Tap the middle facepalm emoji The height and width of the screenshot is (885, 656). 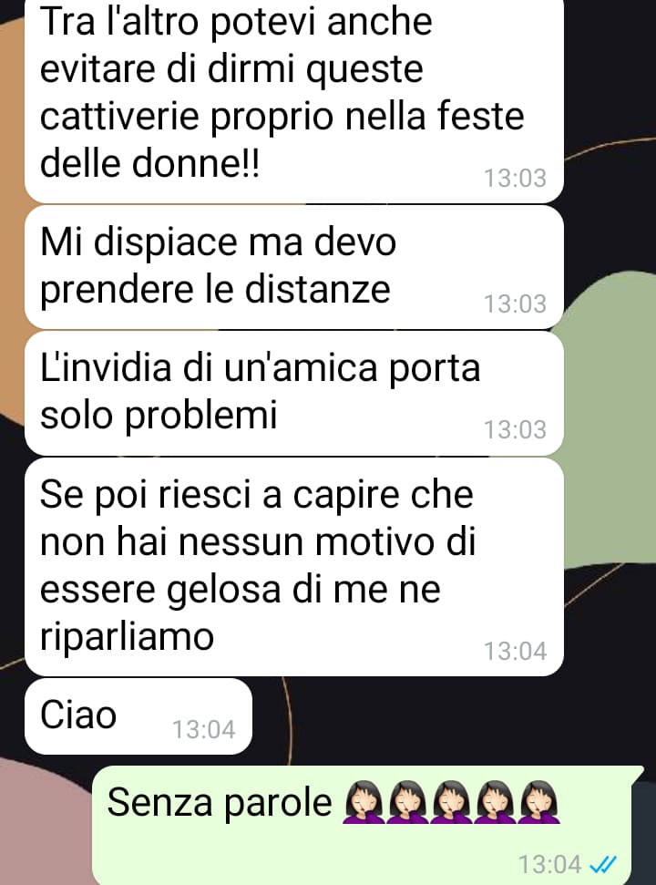451,802
